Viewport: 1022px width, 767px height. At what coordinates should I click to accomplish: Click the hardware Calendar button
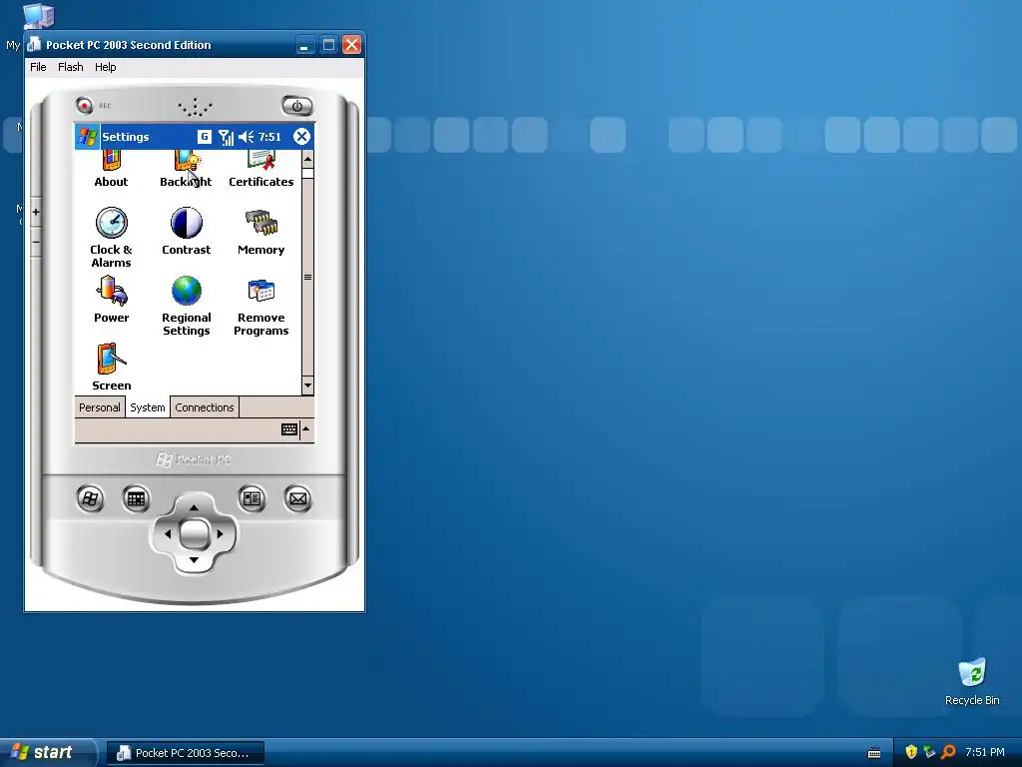click(x=136, y=499)
